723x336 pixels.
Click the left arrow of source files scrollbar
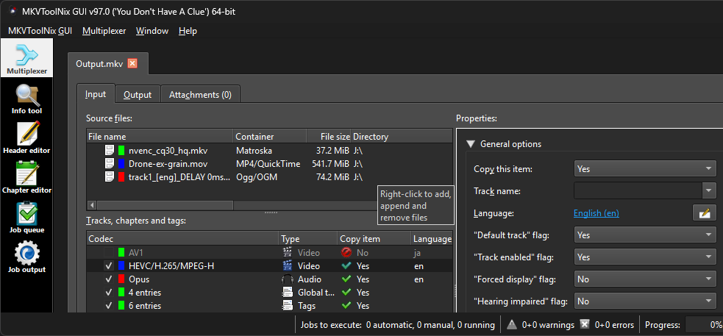coord(92,204)
